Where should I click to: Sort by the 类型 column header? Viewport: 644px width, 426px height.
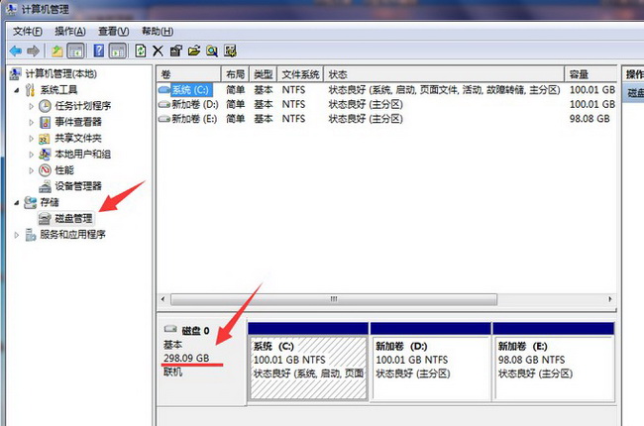264,74
